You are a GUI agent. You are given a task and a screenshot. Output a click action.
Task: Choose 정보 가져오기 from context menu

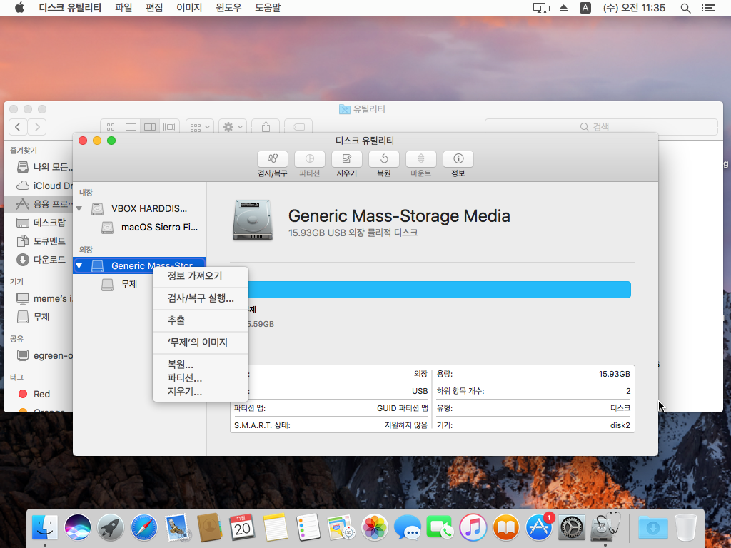point(201,276)
